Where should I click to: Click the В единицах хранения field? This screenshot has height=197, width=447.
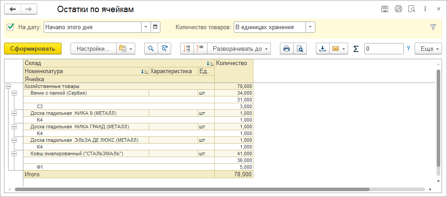coord(270,27)
